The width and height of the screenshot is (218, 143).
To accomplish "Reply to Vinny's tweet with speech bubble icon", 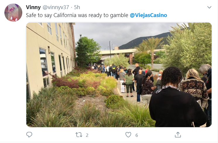I will [29, 135].
